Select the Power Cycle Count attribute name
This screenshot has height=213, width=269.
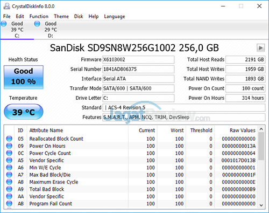(x=50, y=153)
